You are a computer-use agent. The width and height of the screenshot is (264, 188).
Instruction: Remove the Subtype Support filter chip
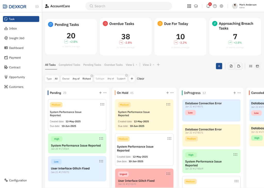tap(126, 75)
